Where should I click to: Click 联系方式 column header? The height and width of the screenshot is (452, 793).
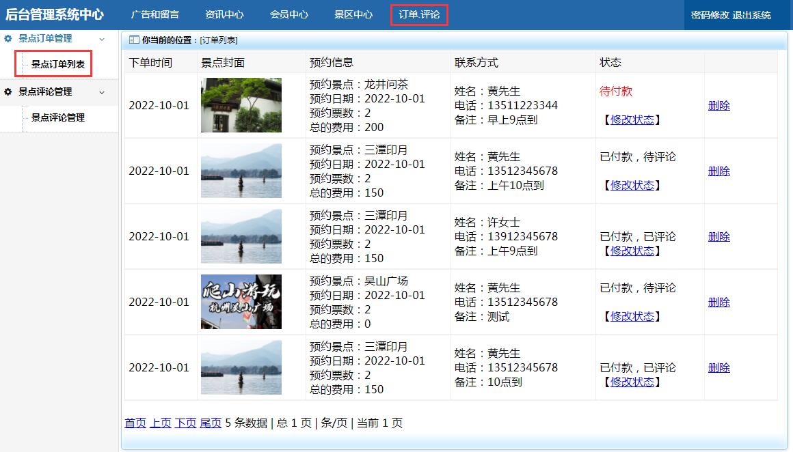(x=476, y=63)
